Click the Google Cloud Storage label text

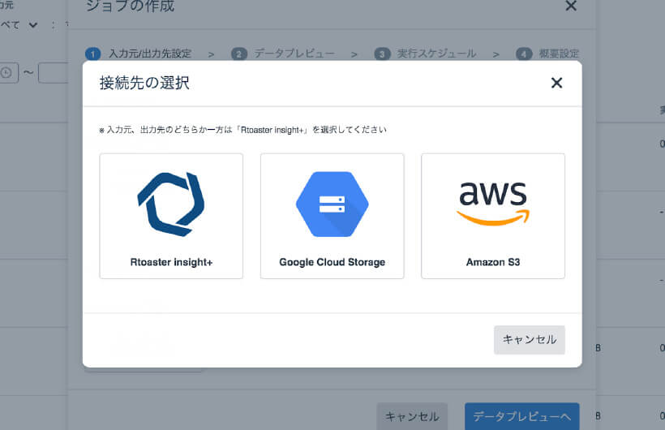332,262
